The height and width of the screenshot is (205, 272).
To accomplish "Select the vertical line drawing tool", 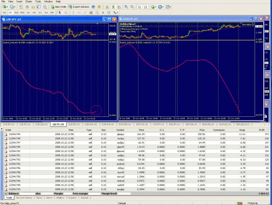I will [x=73, y=13].
